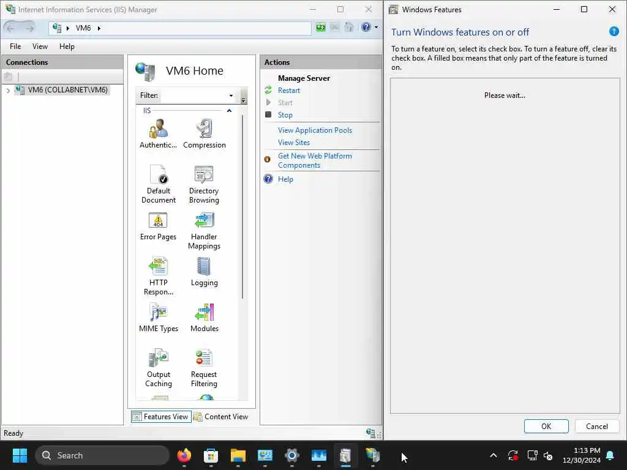Click Get New Web Platform Components
The image size is (627, 470).
pos(315,160)
